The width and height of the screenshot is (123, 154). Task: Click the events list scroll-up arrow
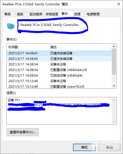point(114,46)
